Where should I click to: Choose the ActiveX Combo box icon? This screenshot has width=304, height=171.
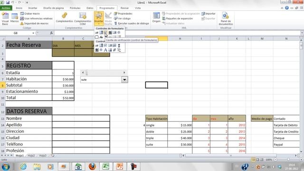coord(101,46)
